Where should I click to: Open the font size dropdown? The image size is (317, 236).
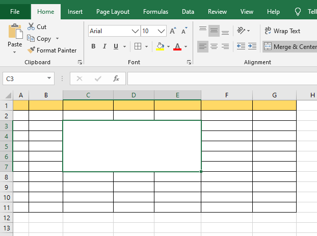161,31
